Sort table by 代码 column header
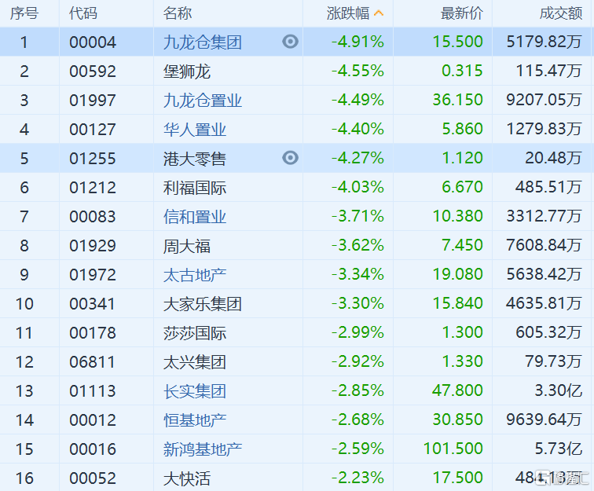Screen dimensions: 594x491 click(83, 13)
